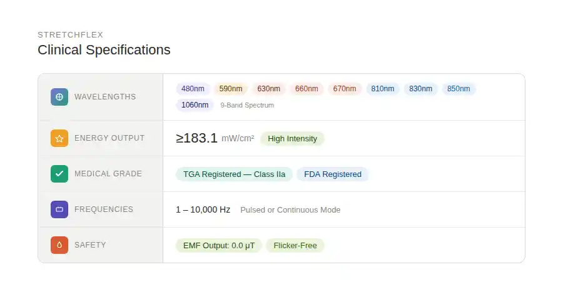Click the High Intensity badge
This screenshot has width=563, height=297.
292,139
